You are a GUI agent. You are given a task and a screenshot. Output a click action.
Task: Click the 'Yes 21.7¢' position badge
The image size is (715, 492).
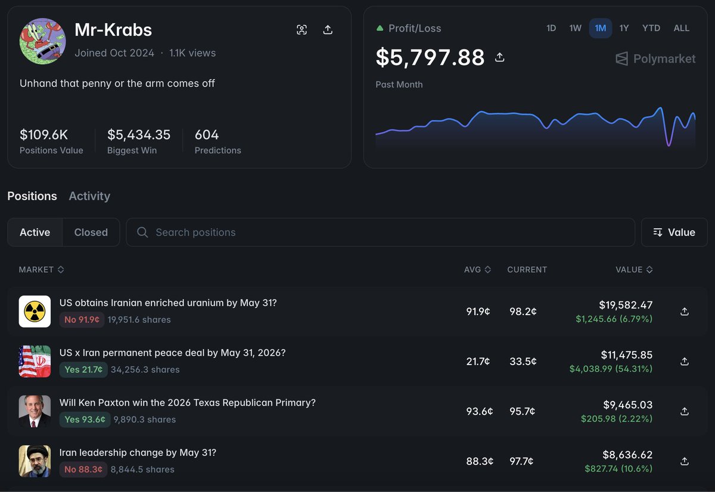83,370
